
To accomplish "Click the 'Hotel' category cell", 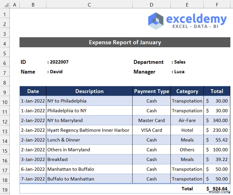I will 187,130.
